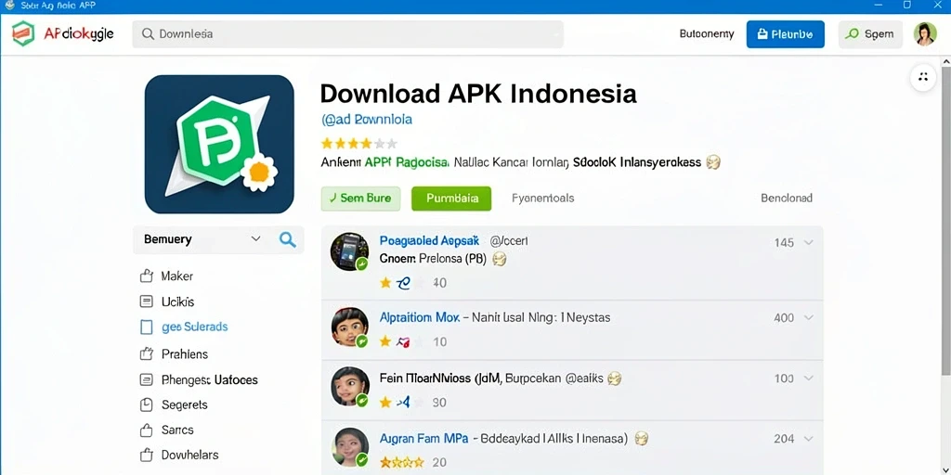Open Segerets in the sidebar
The width and height of the screenshot is (951, 475).
click(185, 404)
